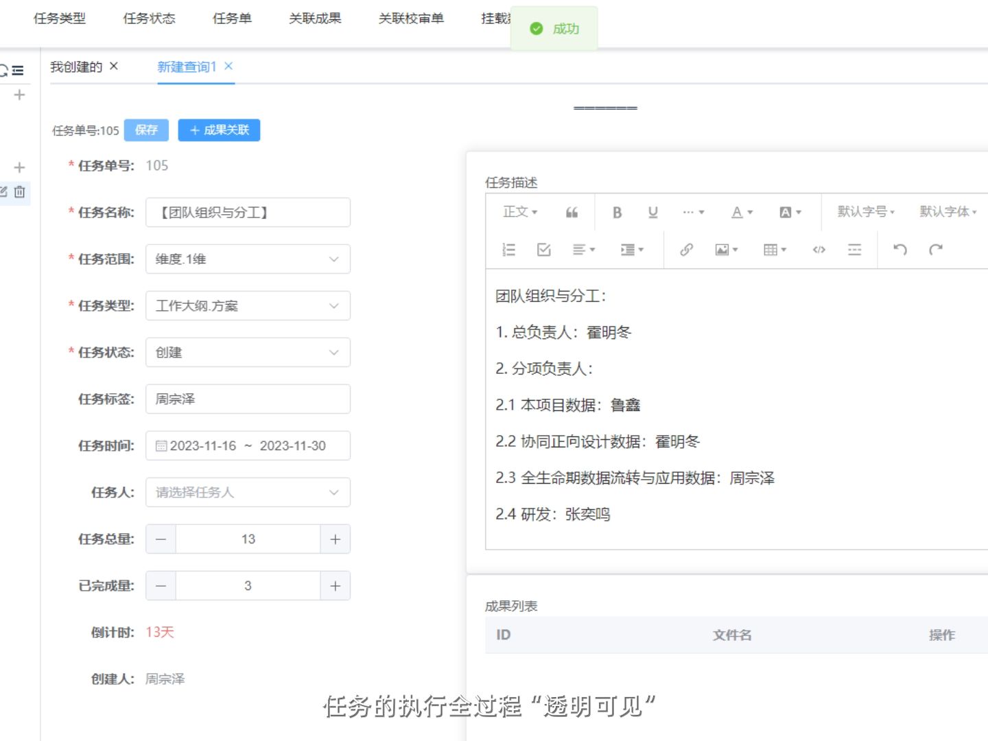Click 操作 column header in 成果列表
Screen dimensions: 988x741
(x=942, y=635)
